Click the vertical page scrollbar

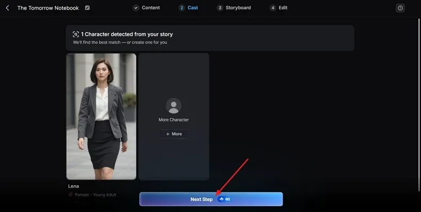pos(419,105)
